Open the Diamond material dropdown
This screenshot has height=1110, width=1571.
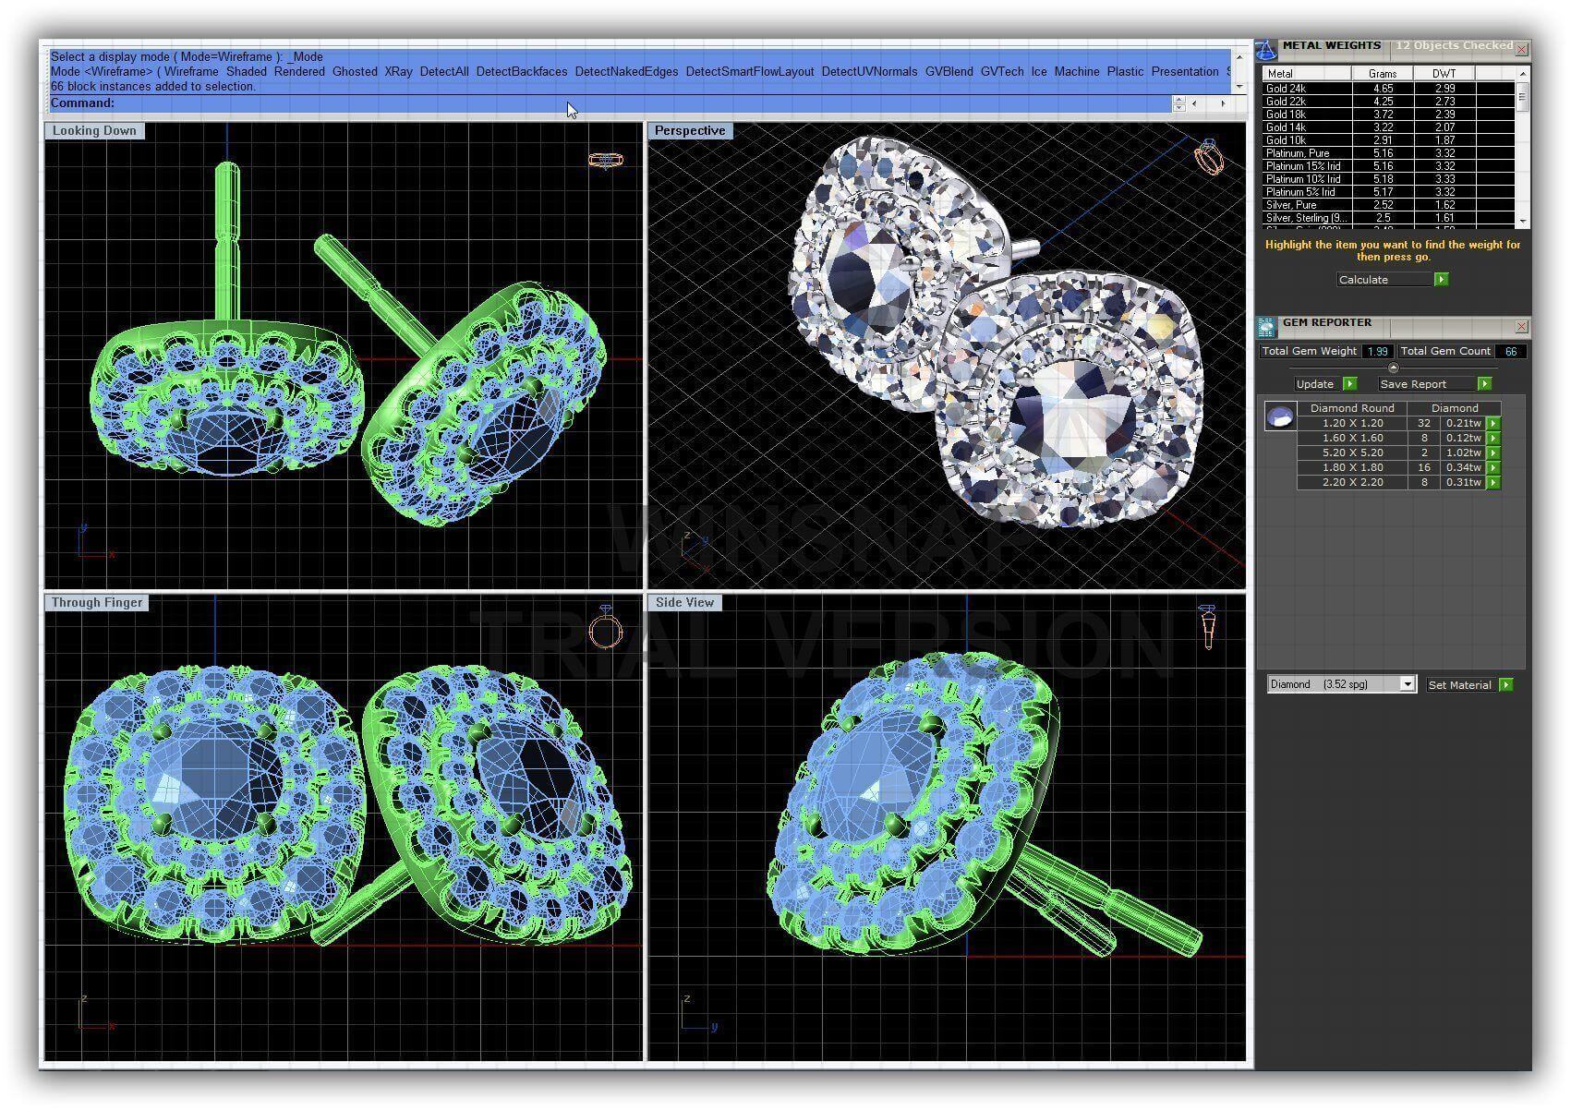[x=1407, y=684]
